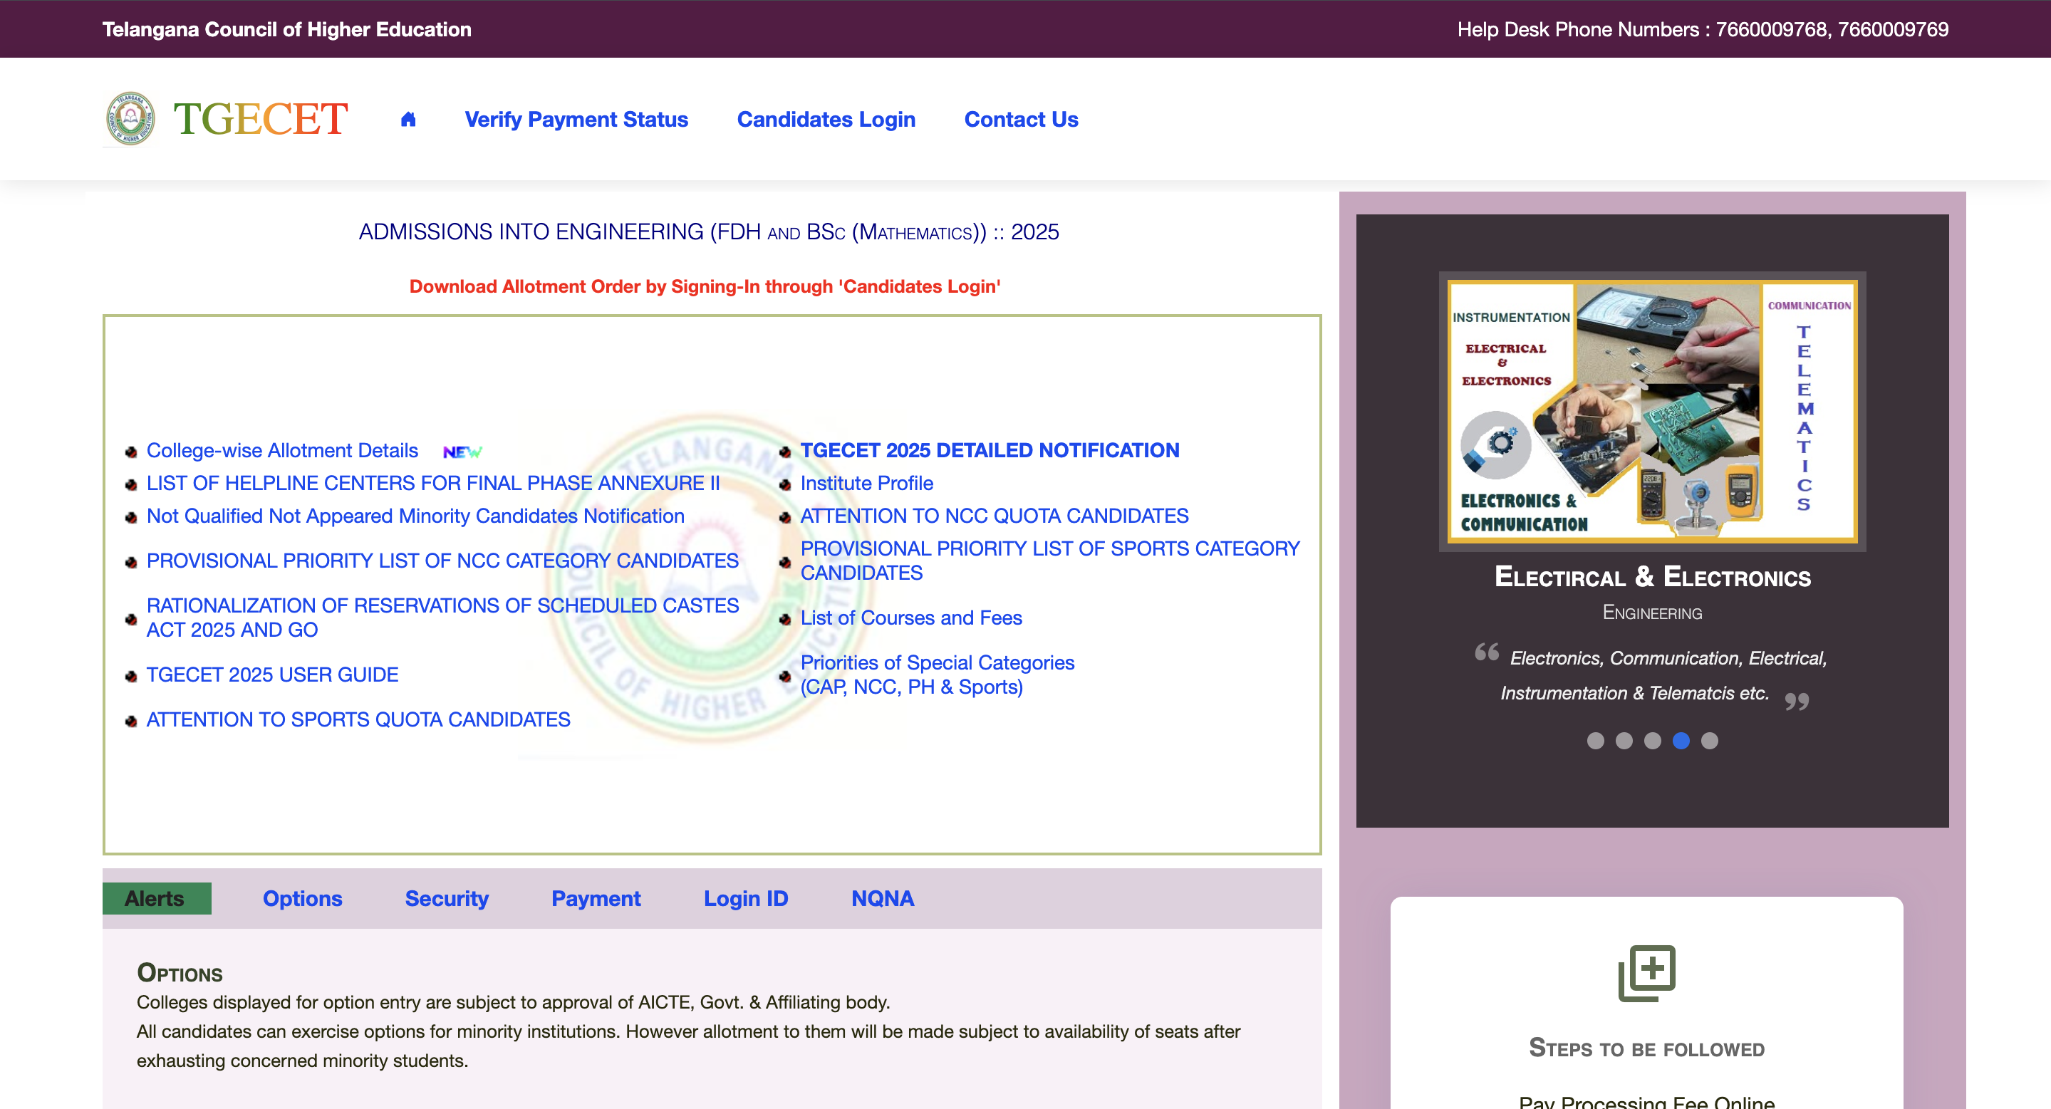Open Verify Payment Status page
This screenshot has height=1109, width=2051.
(x=576, y=120)
